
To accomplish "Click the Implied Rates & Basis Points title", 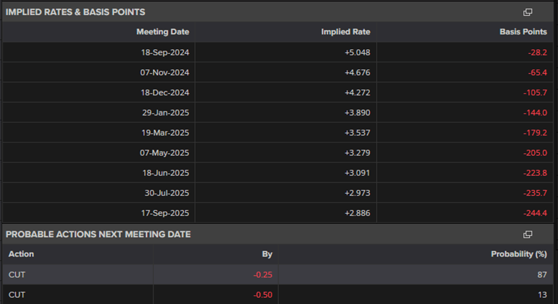I will point(75,12).
